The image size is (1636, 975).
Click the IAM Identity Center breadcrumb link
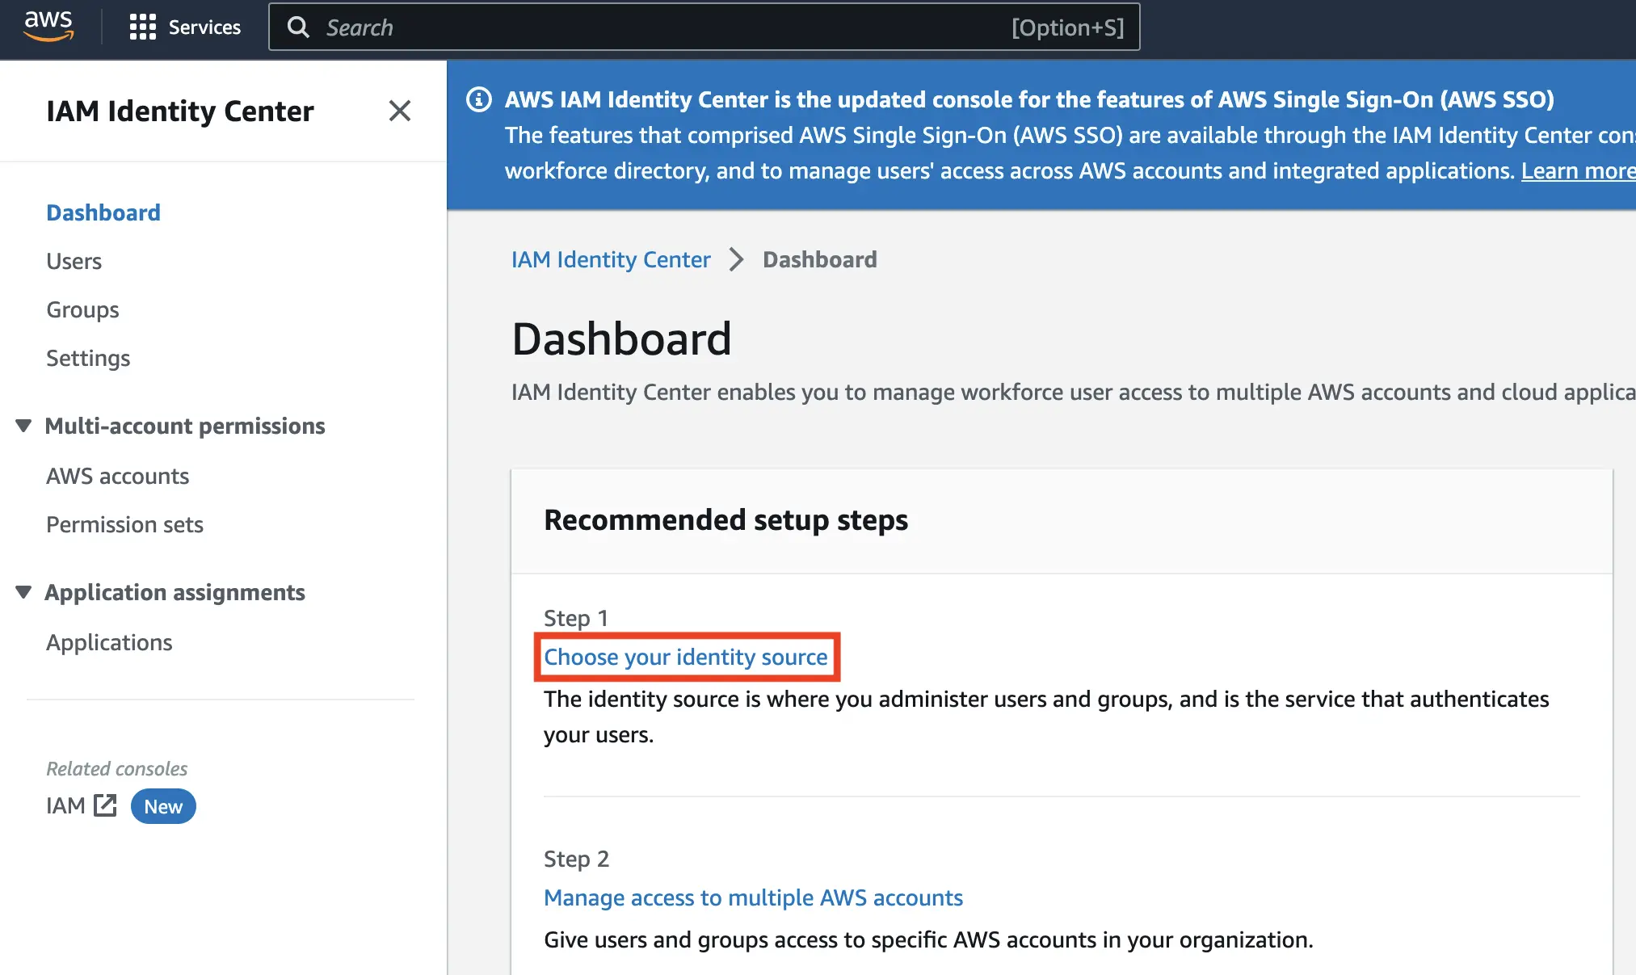tap(611, 259)
